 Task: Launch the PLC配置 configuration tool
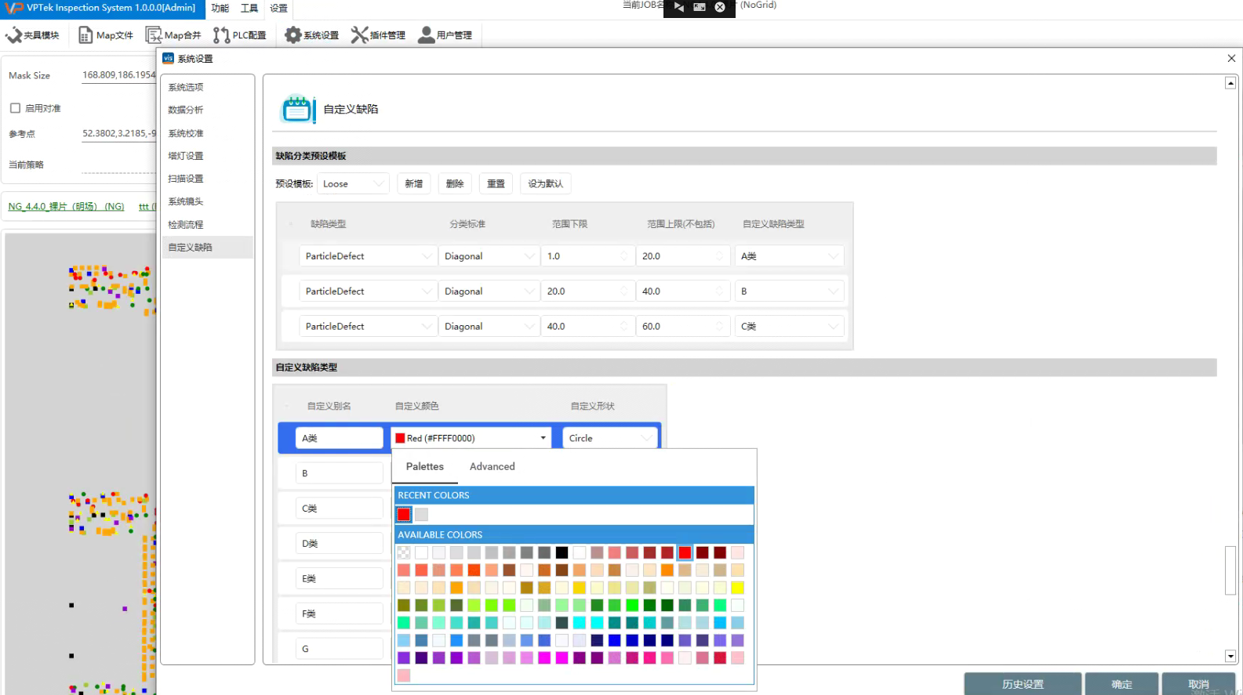coord(240,35)
